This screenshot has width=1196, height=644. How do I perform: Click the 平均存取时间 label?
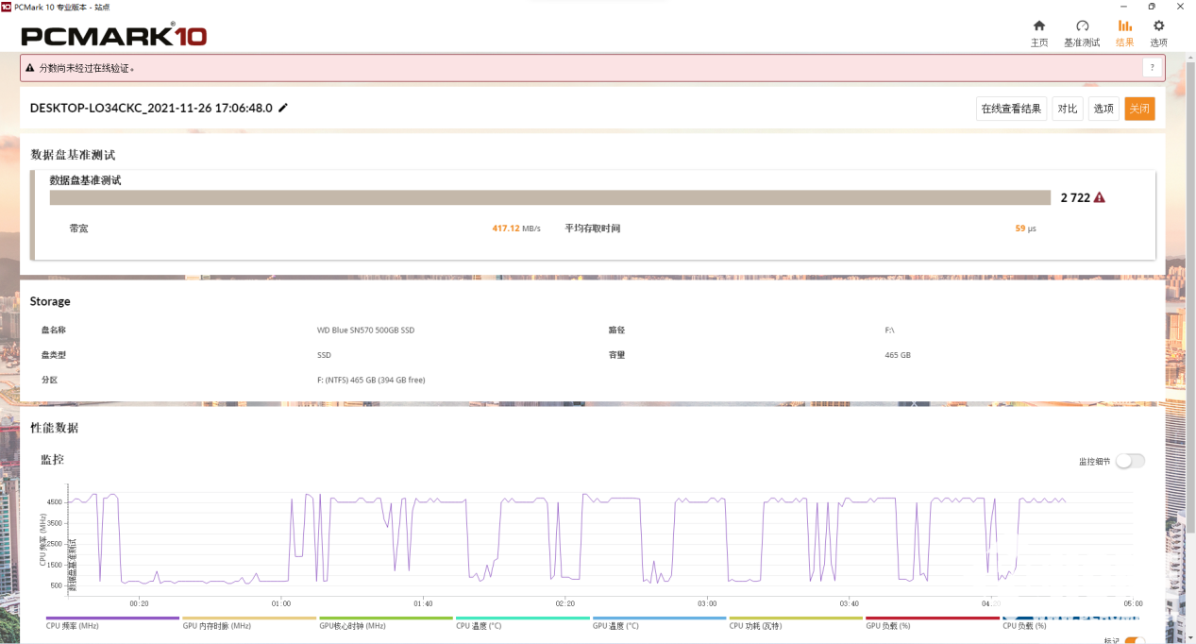coord(593,229)
